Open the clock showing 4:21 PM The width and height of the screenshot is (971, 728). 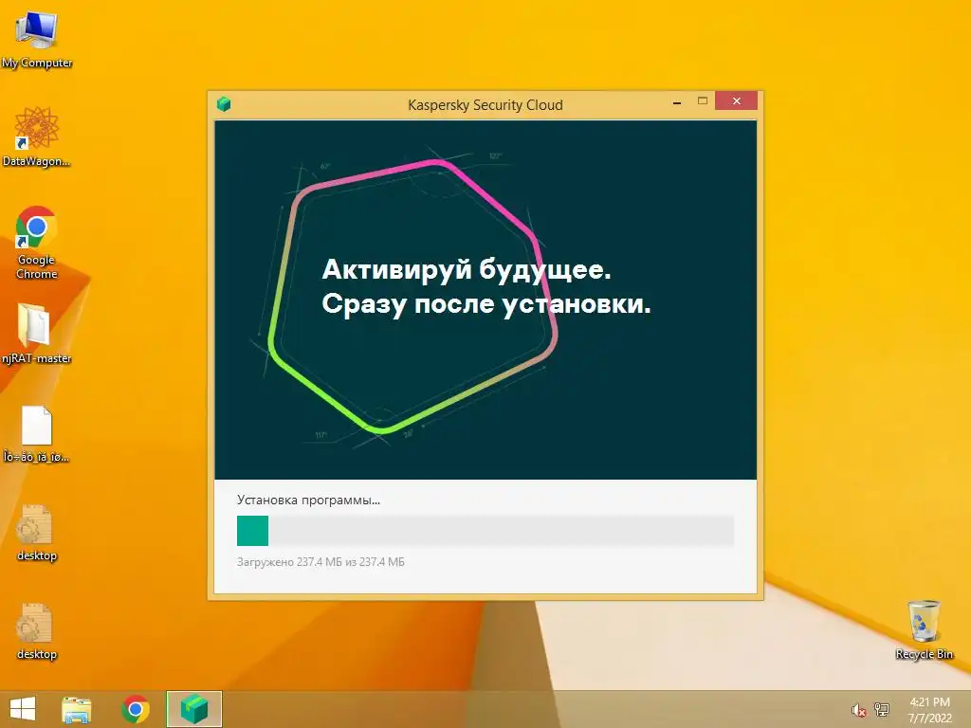929,709
